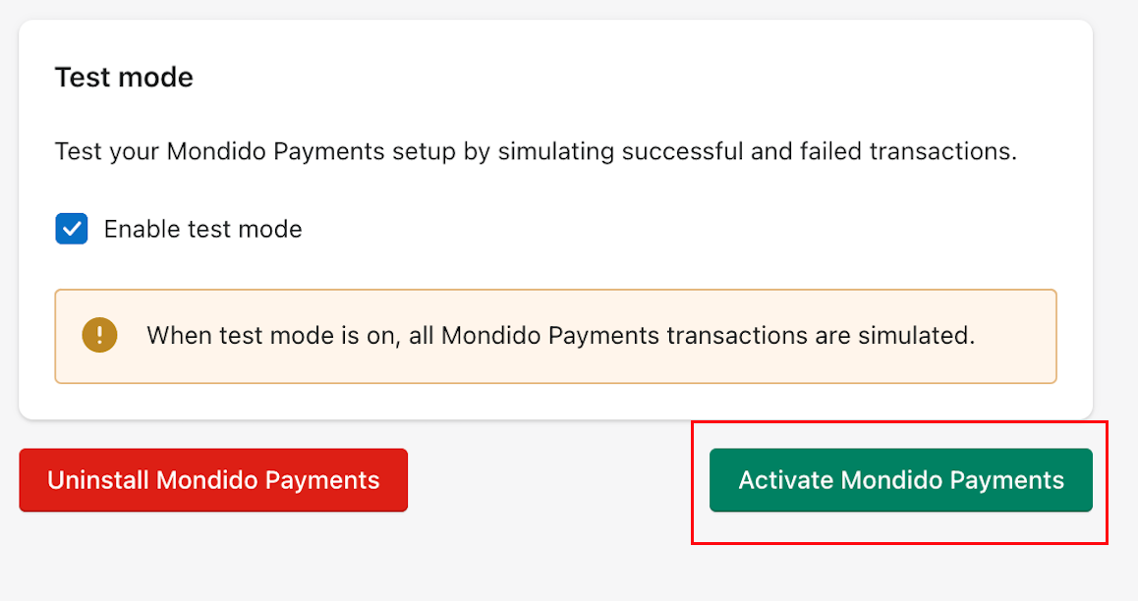
Task: Activate Mondido Payments with the green button
Action: coord(901,480)
